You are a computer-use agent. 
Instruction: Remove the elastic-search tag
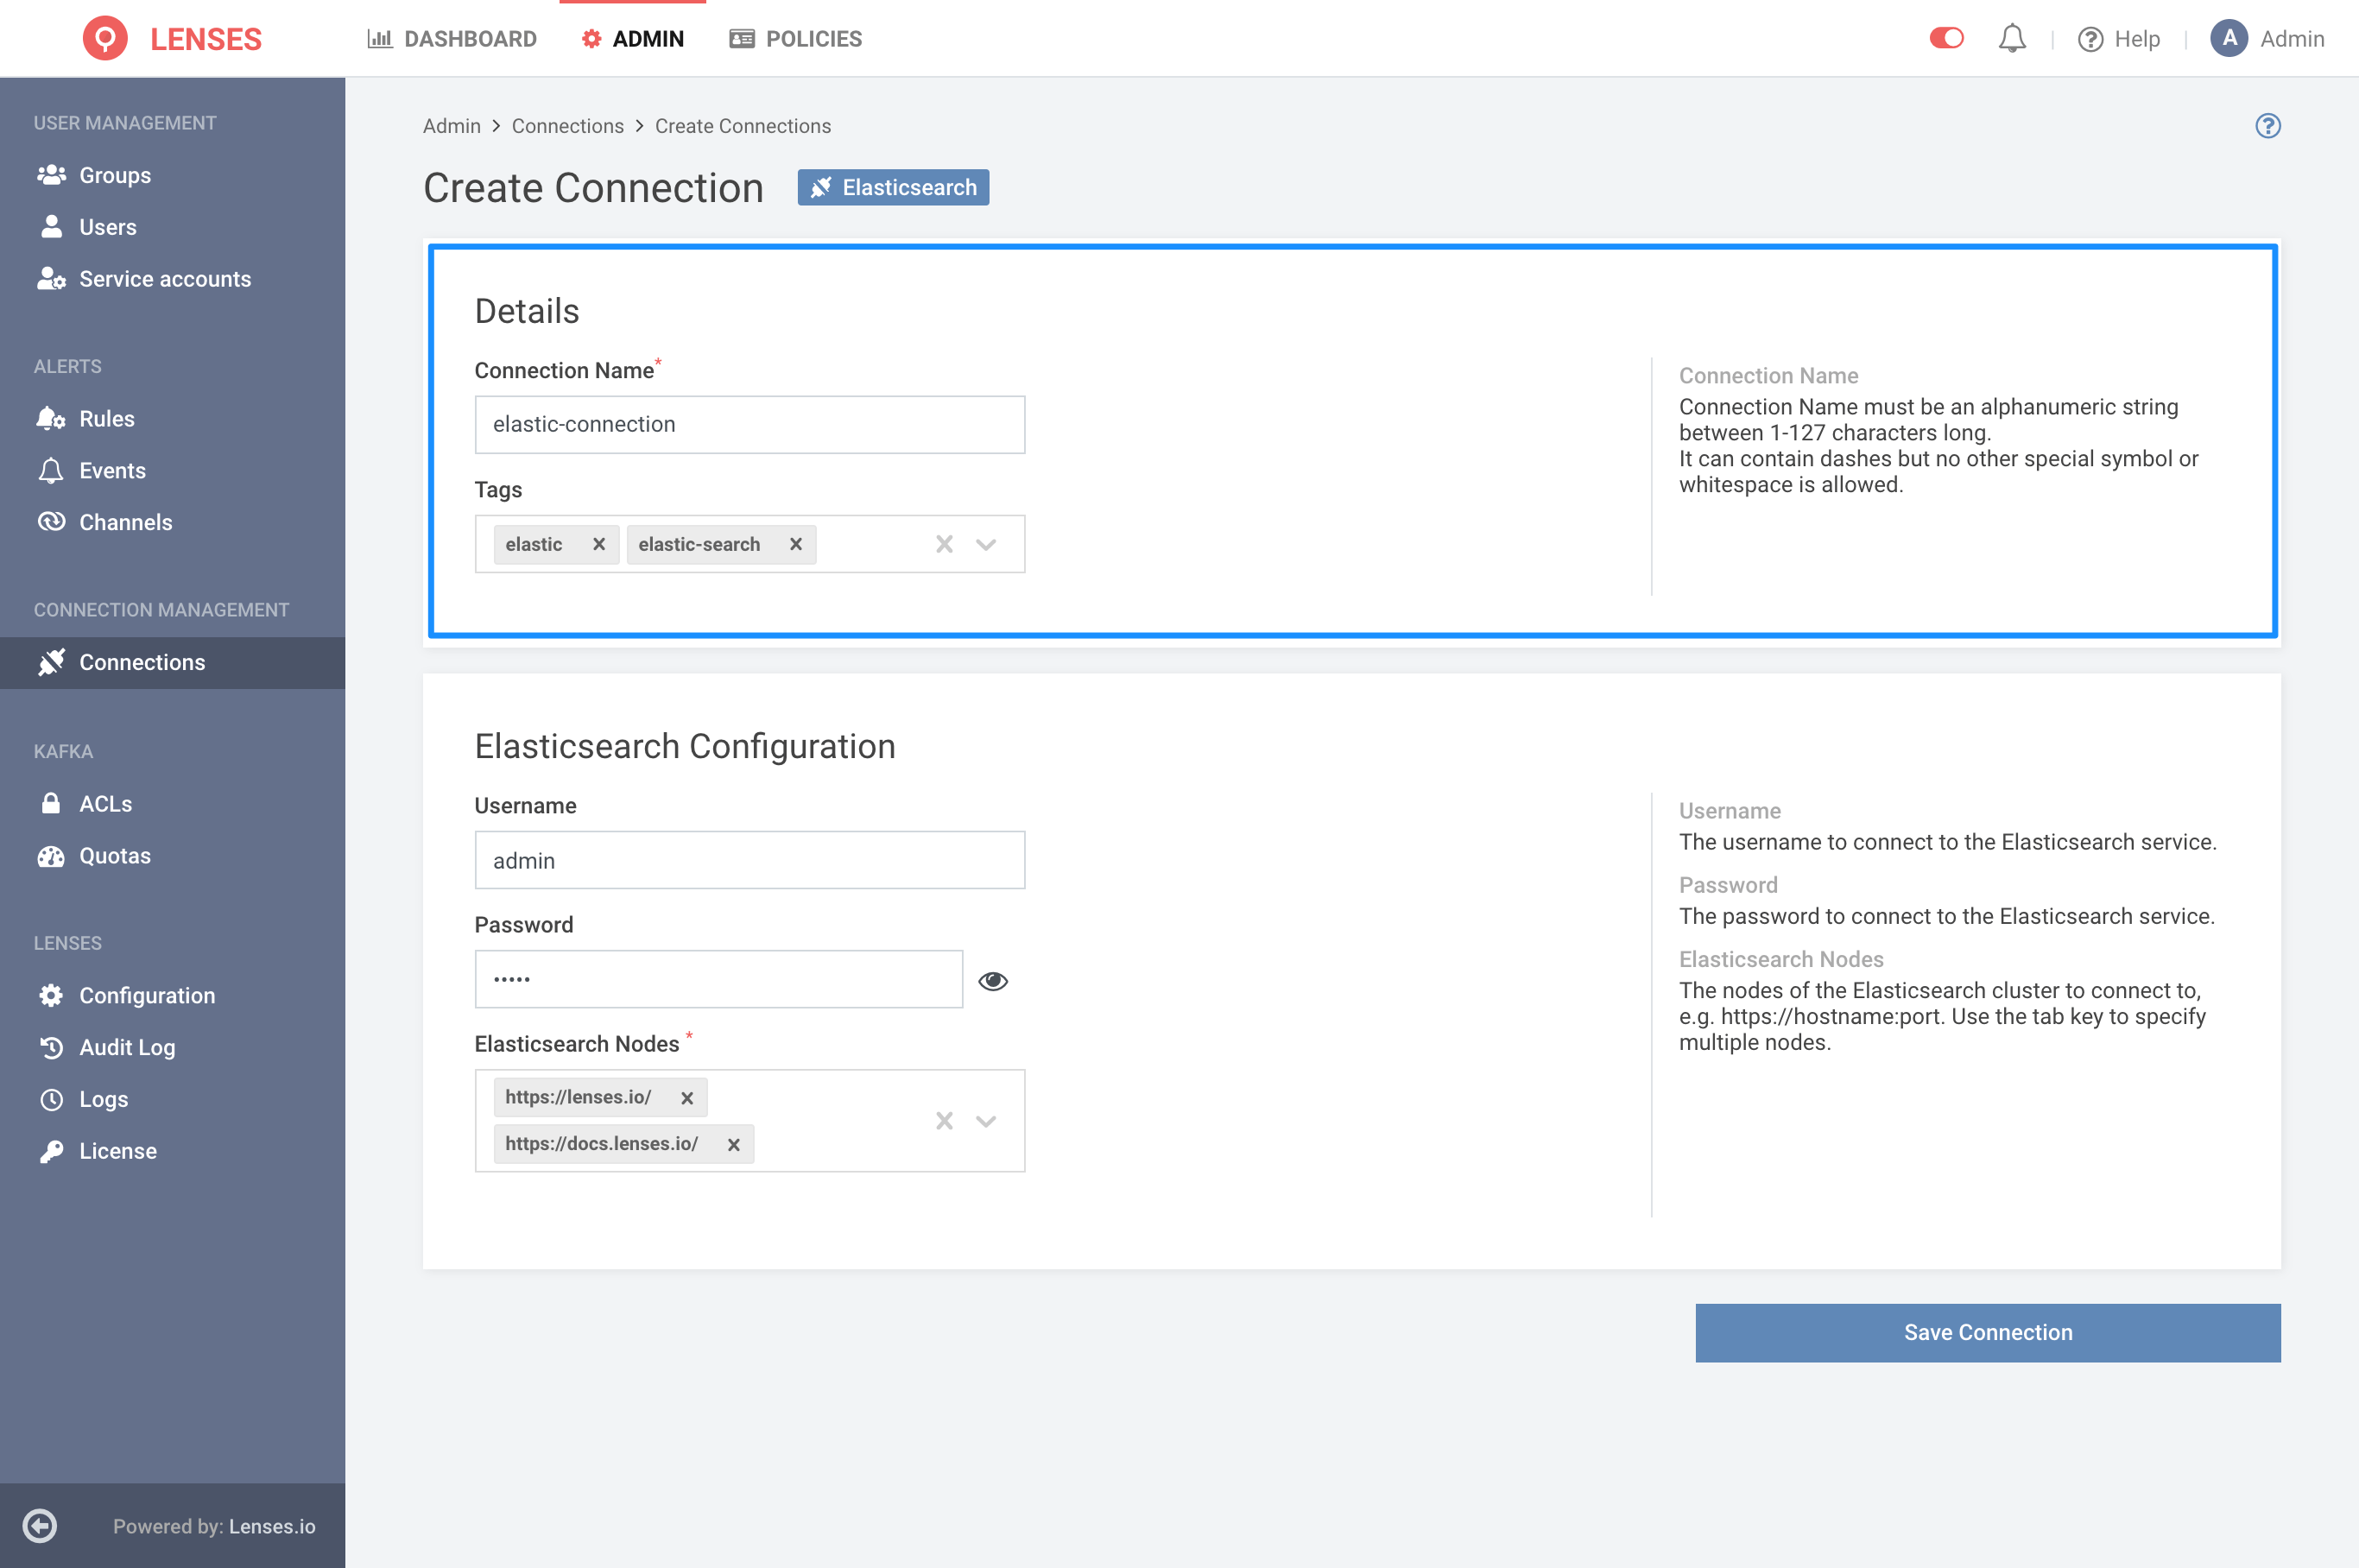(x=795, y=544)
